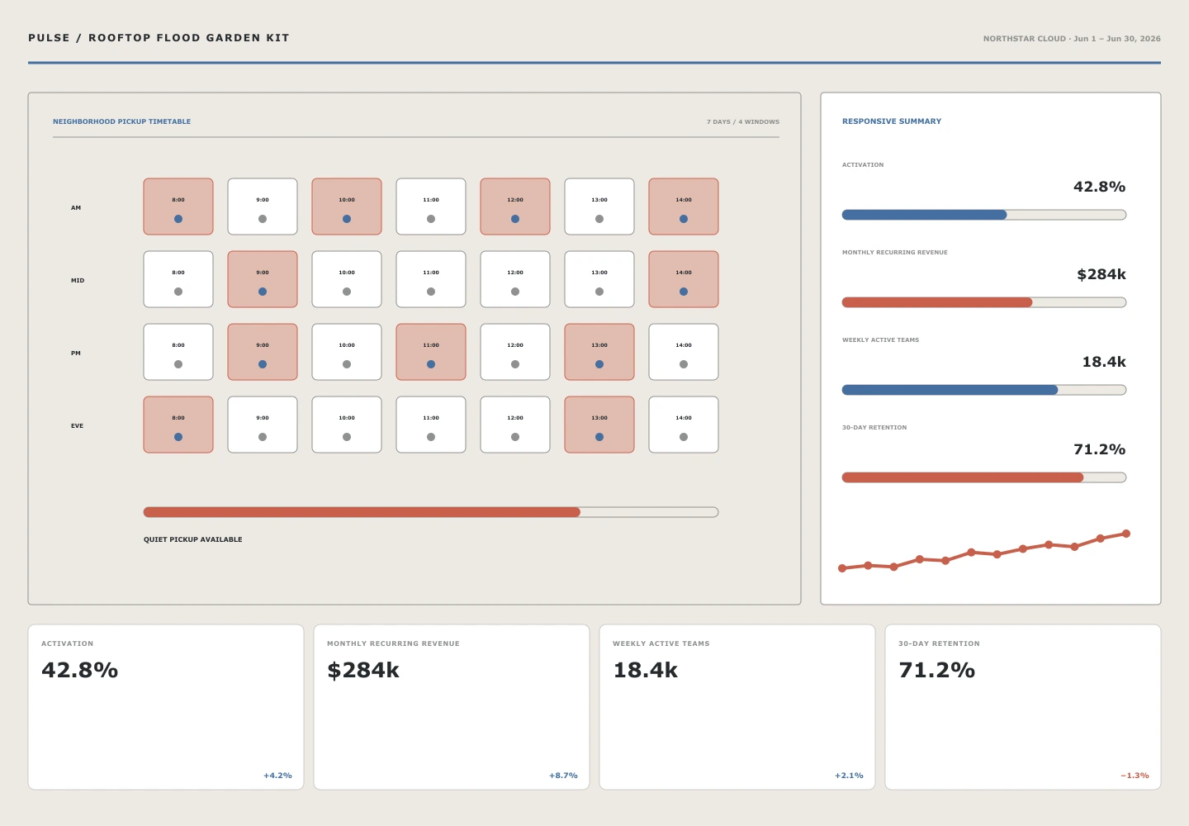Click the Monthly Recurring Revenue summary bar
Image resolution: width=1189 pixels, height=826 pixels.
click(984, 302)
